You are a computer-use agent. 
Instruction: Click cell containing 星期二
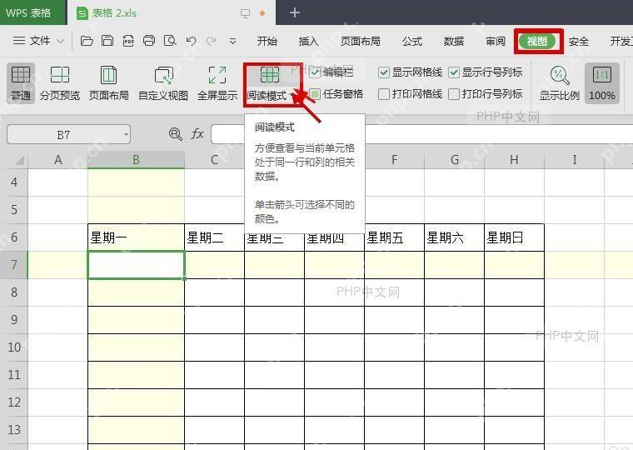[x=214, y=237]
